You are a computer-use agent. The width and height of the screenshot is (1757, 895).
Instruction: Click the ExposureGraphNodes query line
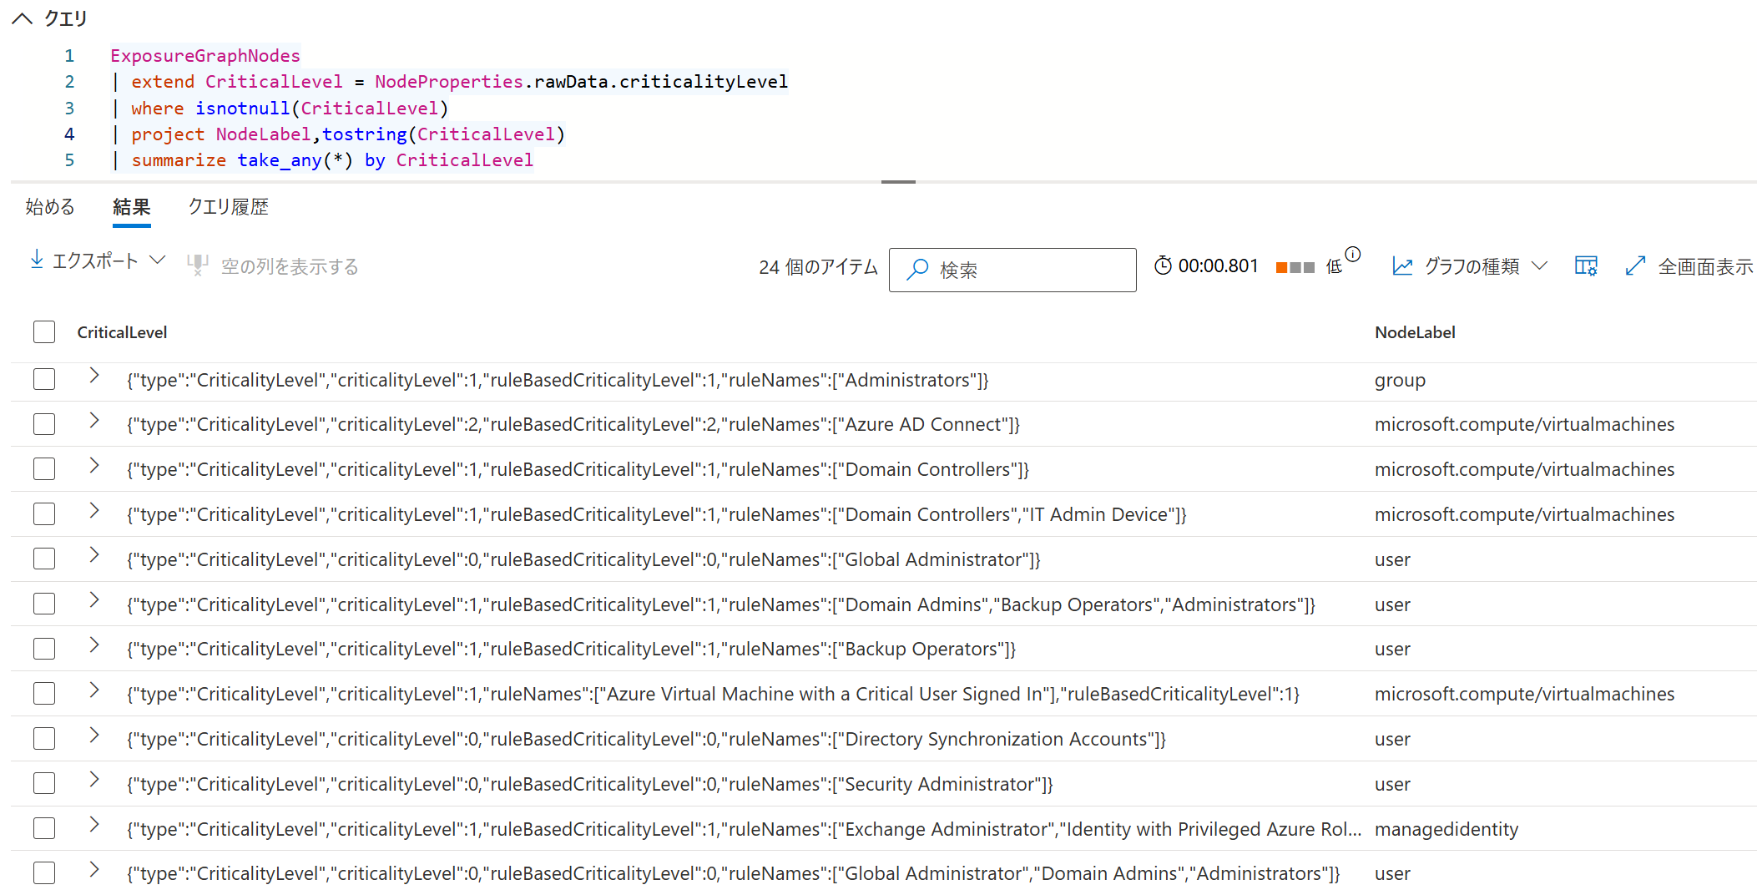pos(205,56)
